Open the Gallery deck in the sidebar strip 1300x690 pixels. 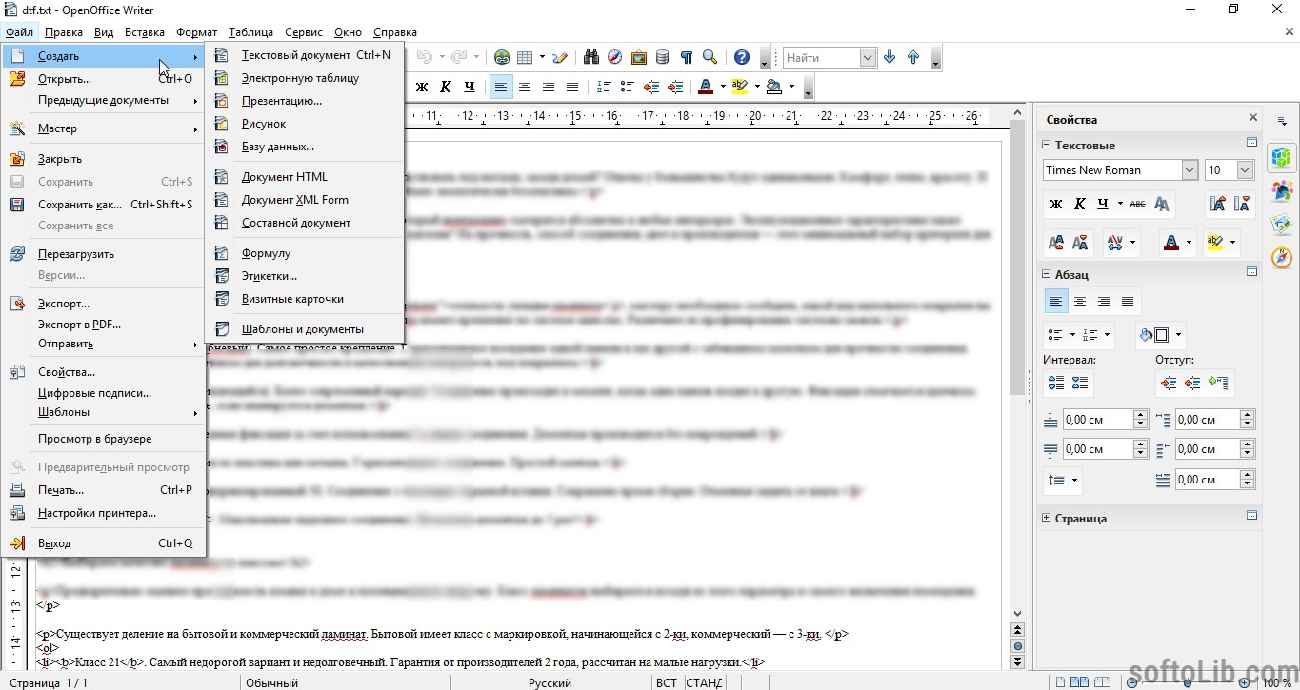click(1282, 224)
